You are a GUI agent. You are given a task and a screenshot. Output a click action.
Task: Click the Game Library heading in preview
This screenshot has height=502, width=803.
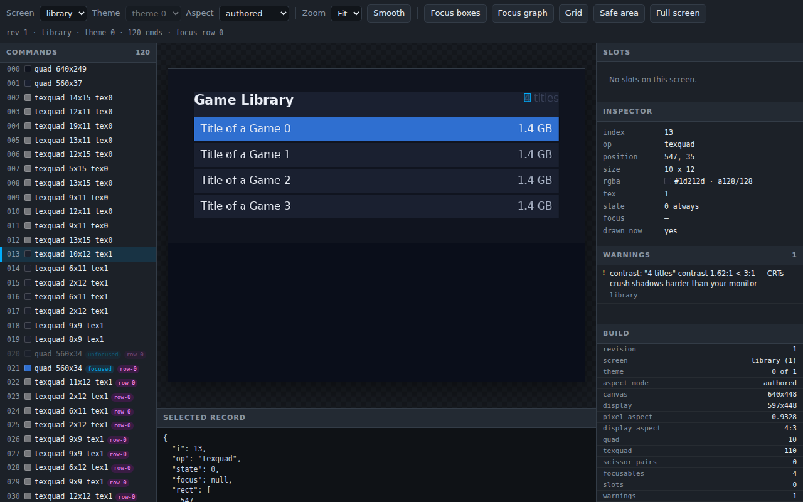tap(244, 100)
